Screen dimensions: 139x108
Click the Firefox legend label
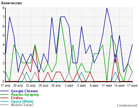click(x=17, y=98)
